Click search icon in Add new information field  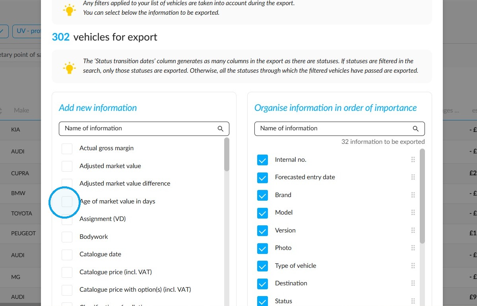[221, 129]
